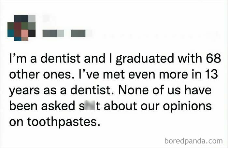Image resolution: width=228 pixels, height=148 pixels.
Task: Click the second blurred handle block
Action: coord(78,33)
